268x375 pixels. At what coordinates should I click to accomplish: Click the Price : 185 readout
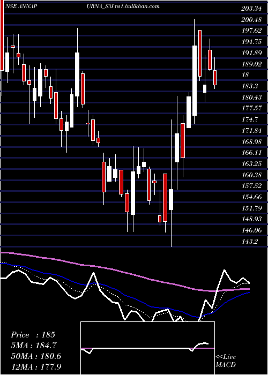(x=33, y=335)
